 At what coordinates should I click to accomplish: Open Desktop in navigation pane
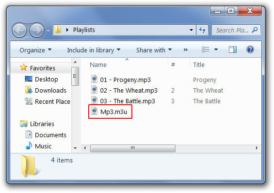point(46,80)
